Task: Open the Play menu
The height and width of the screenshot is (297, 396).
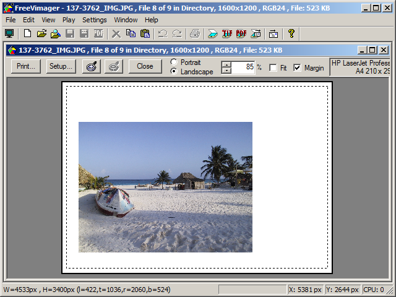Action: pos(68,20)
